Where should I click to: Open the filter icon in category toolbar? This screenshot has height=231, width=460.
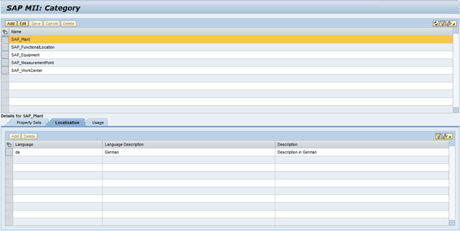pos(442,23)
